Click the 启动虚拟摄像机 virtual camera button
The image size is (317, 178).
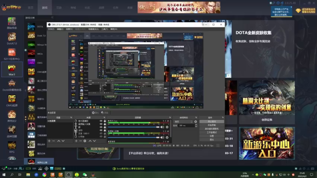212,129
